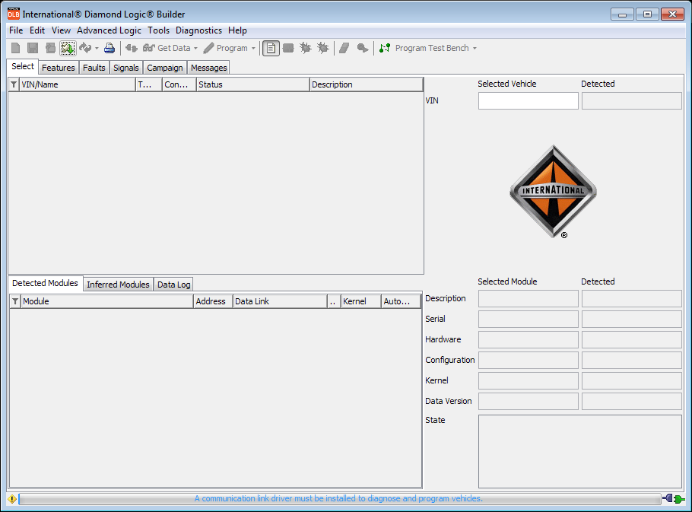Screen dimensions: 692x512
Task: Toggle the filter funnel on Module column
Action: pyautogui.click(x=13, y=301)
